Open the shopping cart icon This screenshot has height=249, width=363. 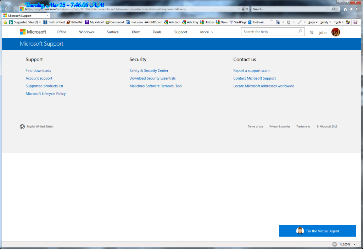[311, 32]
